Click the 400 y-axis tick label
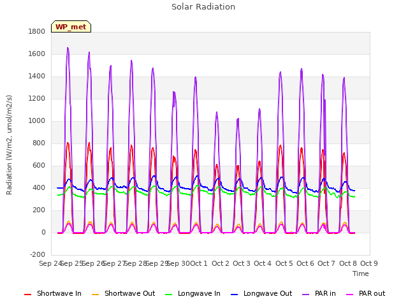This screenshot has width=408, height=306. (39, 188)
